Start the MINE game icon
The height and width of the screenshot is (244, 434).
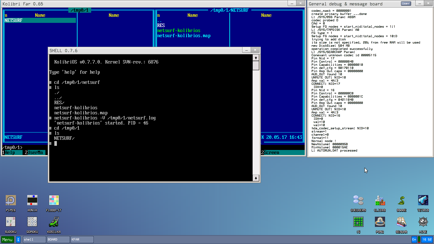(x=423, y=222)
